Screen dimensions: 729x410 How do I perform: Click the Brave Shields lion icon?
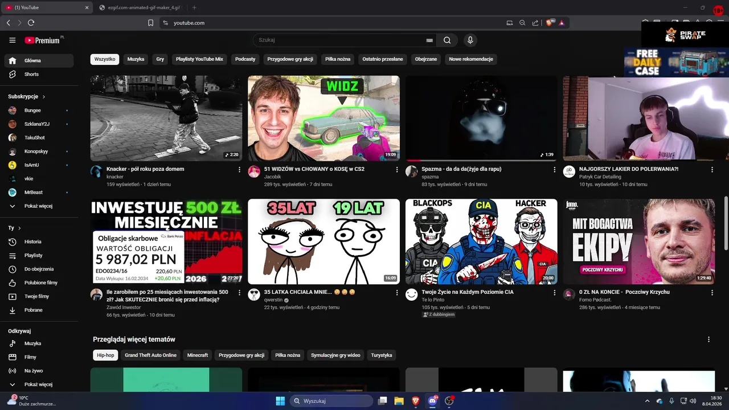(x=550, y=23)
